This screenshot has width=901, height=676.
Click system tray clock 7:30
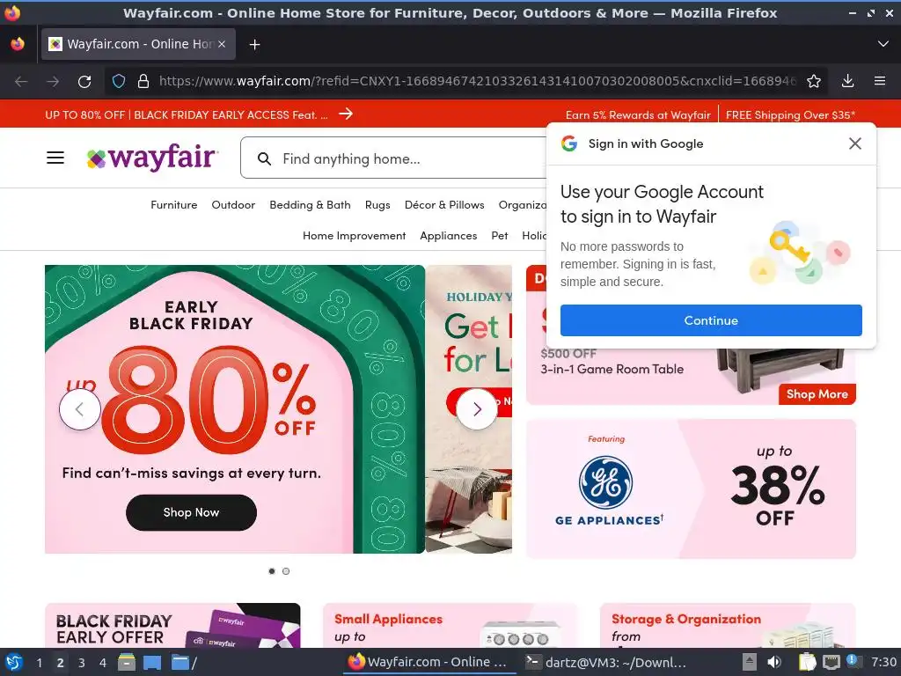883,662
